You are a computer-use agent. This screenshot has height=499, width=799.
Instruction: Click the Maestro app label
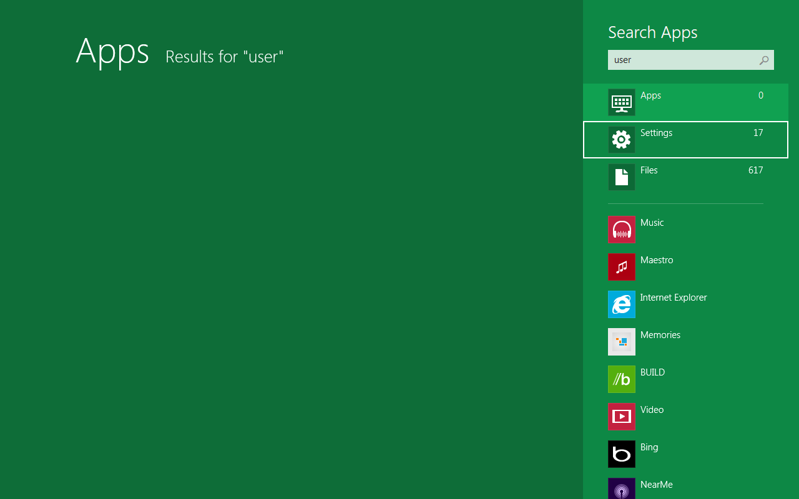tap(657, 260)
